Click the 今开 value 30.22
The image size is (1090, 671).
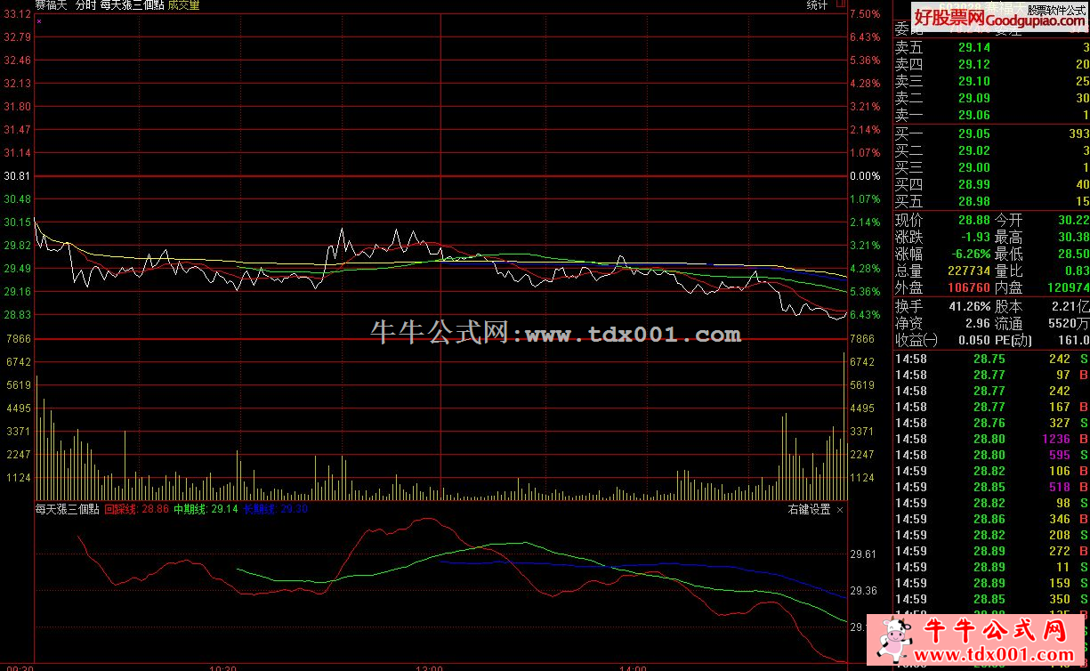click(1073, 220)
